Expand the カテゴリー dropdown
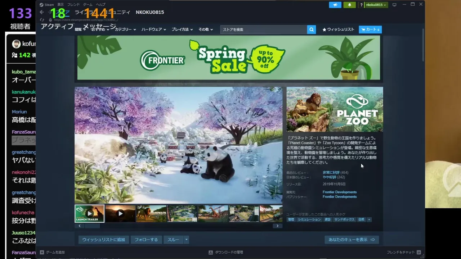The image size is (461, 259). [125, 29]
